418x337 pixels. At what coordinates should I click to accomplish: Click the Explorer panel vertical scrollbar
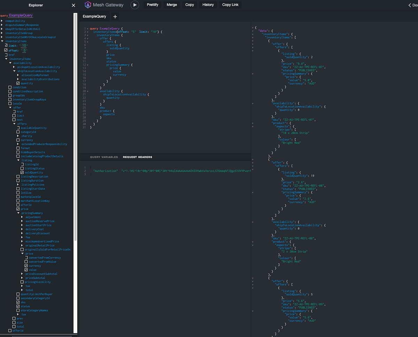pos(76,125)
